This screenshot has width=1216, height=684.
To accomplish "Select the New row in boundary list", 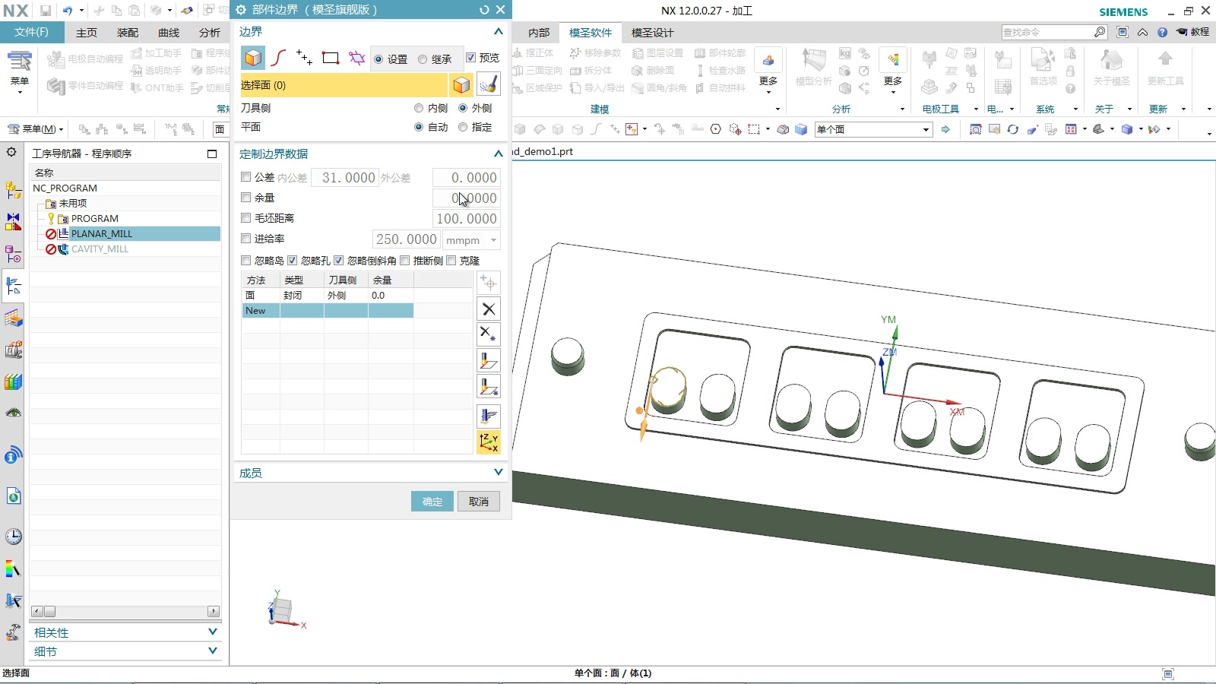I will tap(328, 311).
